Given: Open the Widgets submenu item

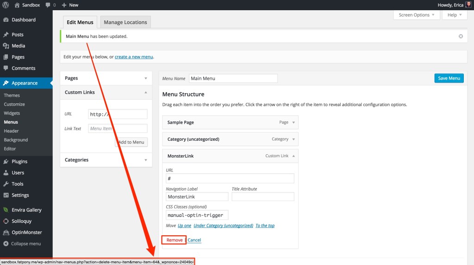Looking at the screenshot, I should tap(12, 113).
